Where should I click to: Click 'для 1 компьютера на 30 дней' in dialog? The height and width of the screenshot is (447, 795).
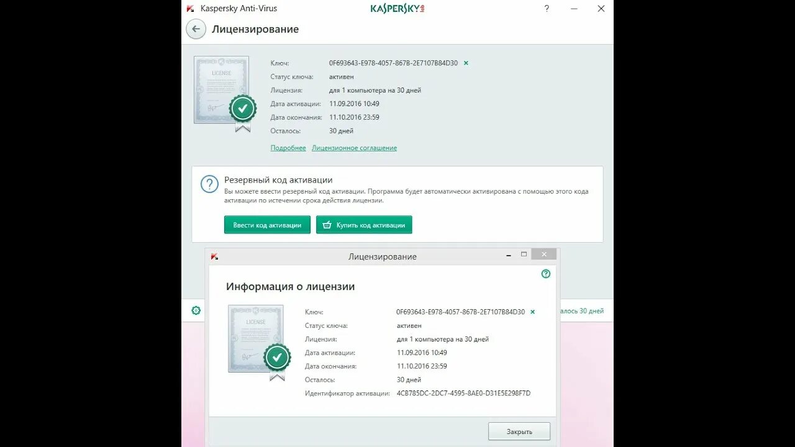(443, 339)
